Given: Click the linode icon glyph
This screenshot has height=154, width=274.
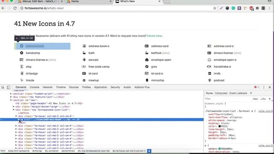Looking at the screenshot, I should [x=22, y=80].
